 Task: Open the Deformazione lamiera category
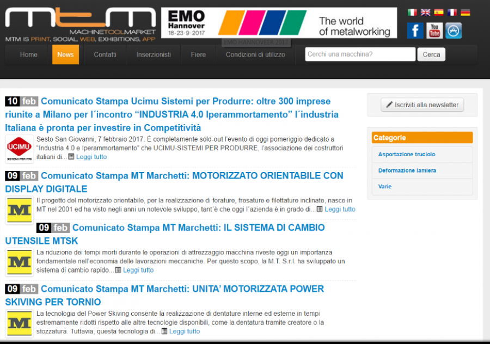coord(407,170)
